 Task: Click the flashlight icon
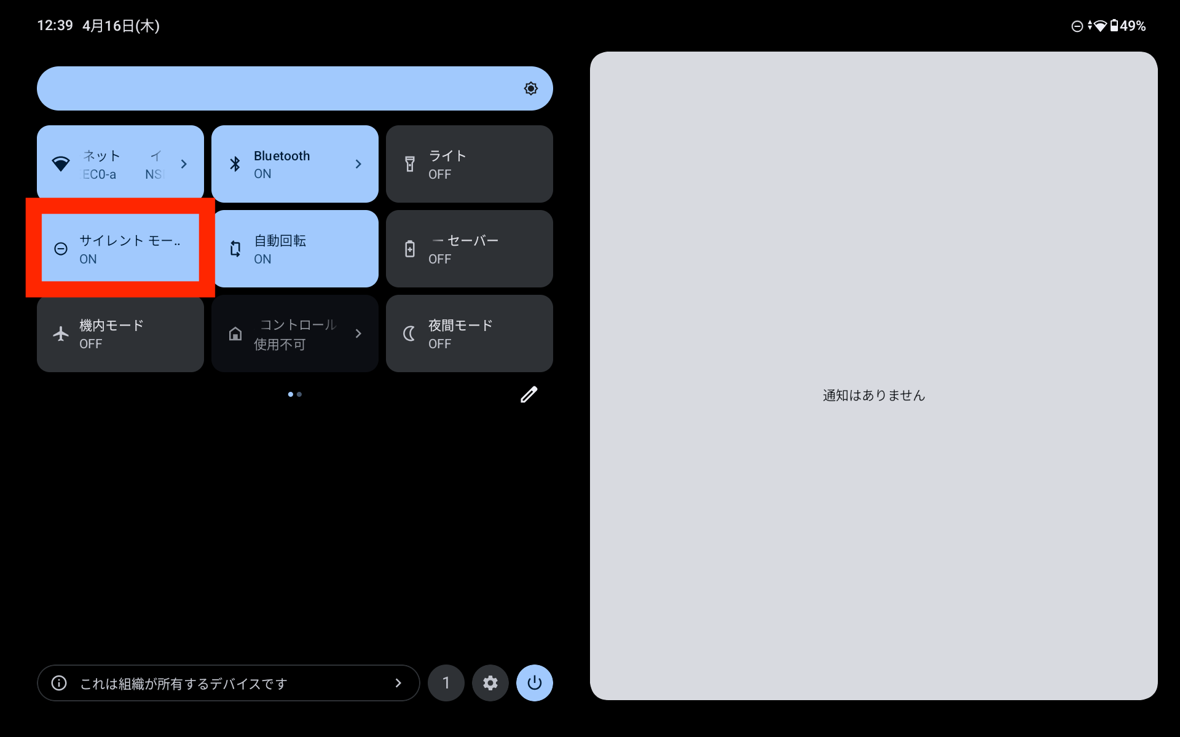[x=410, y=164]
